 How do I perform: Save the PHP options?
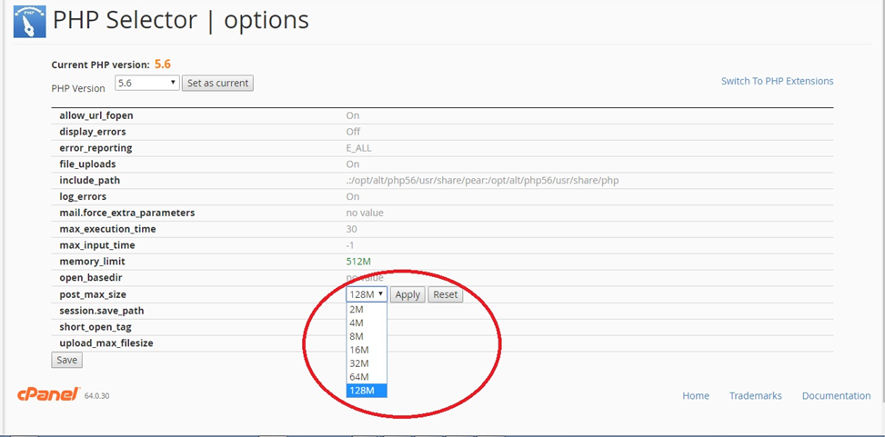[66, 360]
